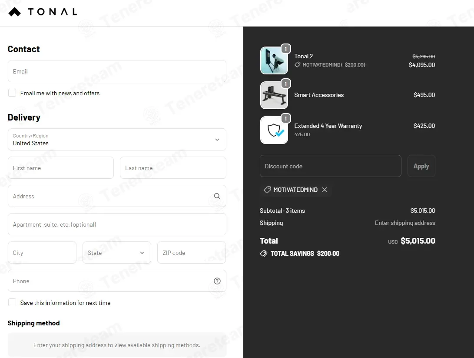Click the phone field help icon
474x358 pixels.
217,281
